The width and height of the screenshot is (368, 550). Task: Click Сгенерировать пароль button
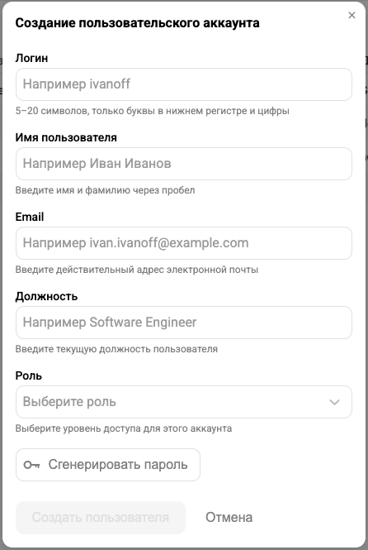(x=108, y=465)
